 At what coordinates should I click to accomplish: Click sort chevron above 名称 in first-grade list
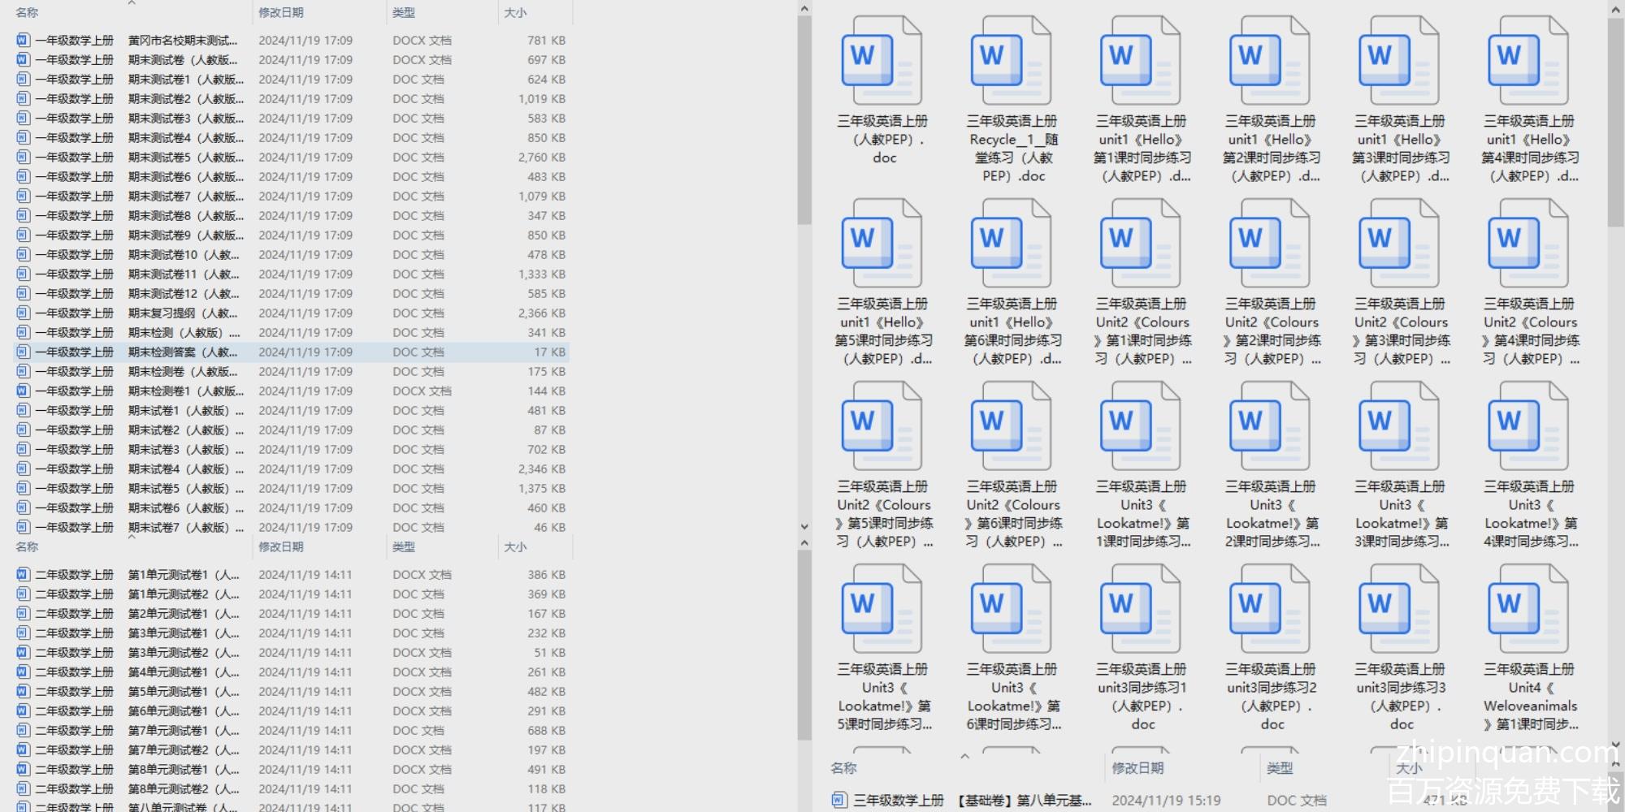tap(132, 3)
